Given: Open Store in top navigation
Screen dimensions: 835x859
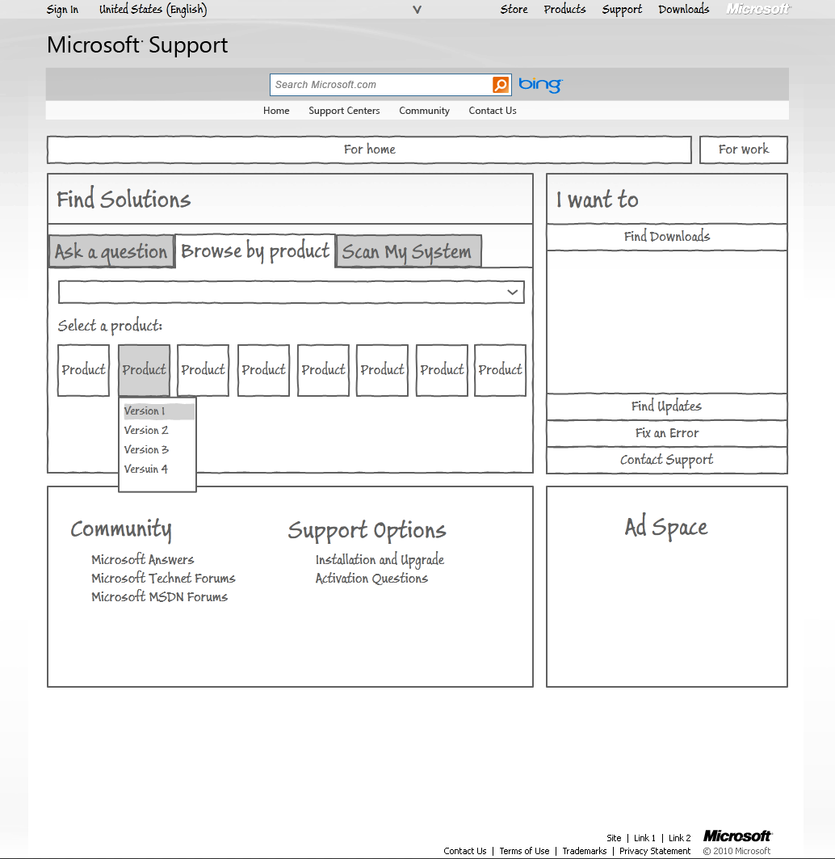Looking at the screenshot, I should point(514,10).
